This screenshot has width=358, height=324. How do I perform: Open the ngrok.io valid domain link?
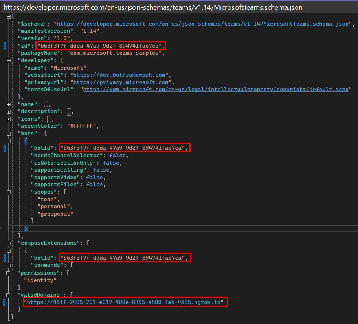(x=124, y=302)
